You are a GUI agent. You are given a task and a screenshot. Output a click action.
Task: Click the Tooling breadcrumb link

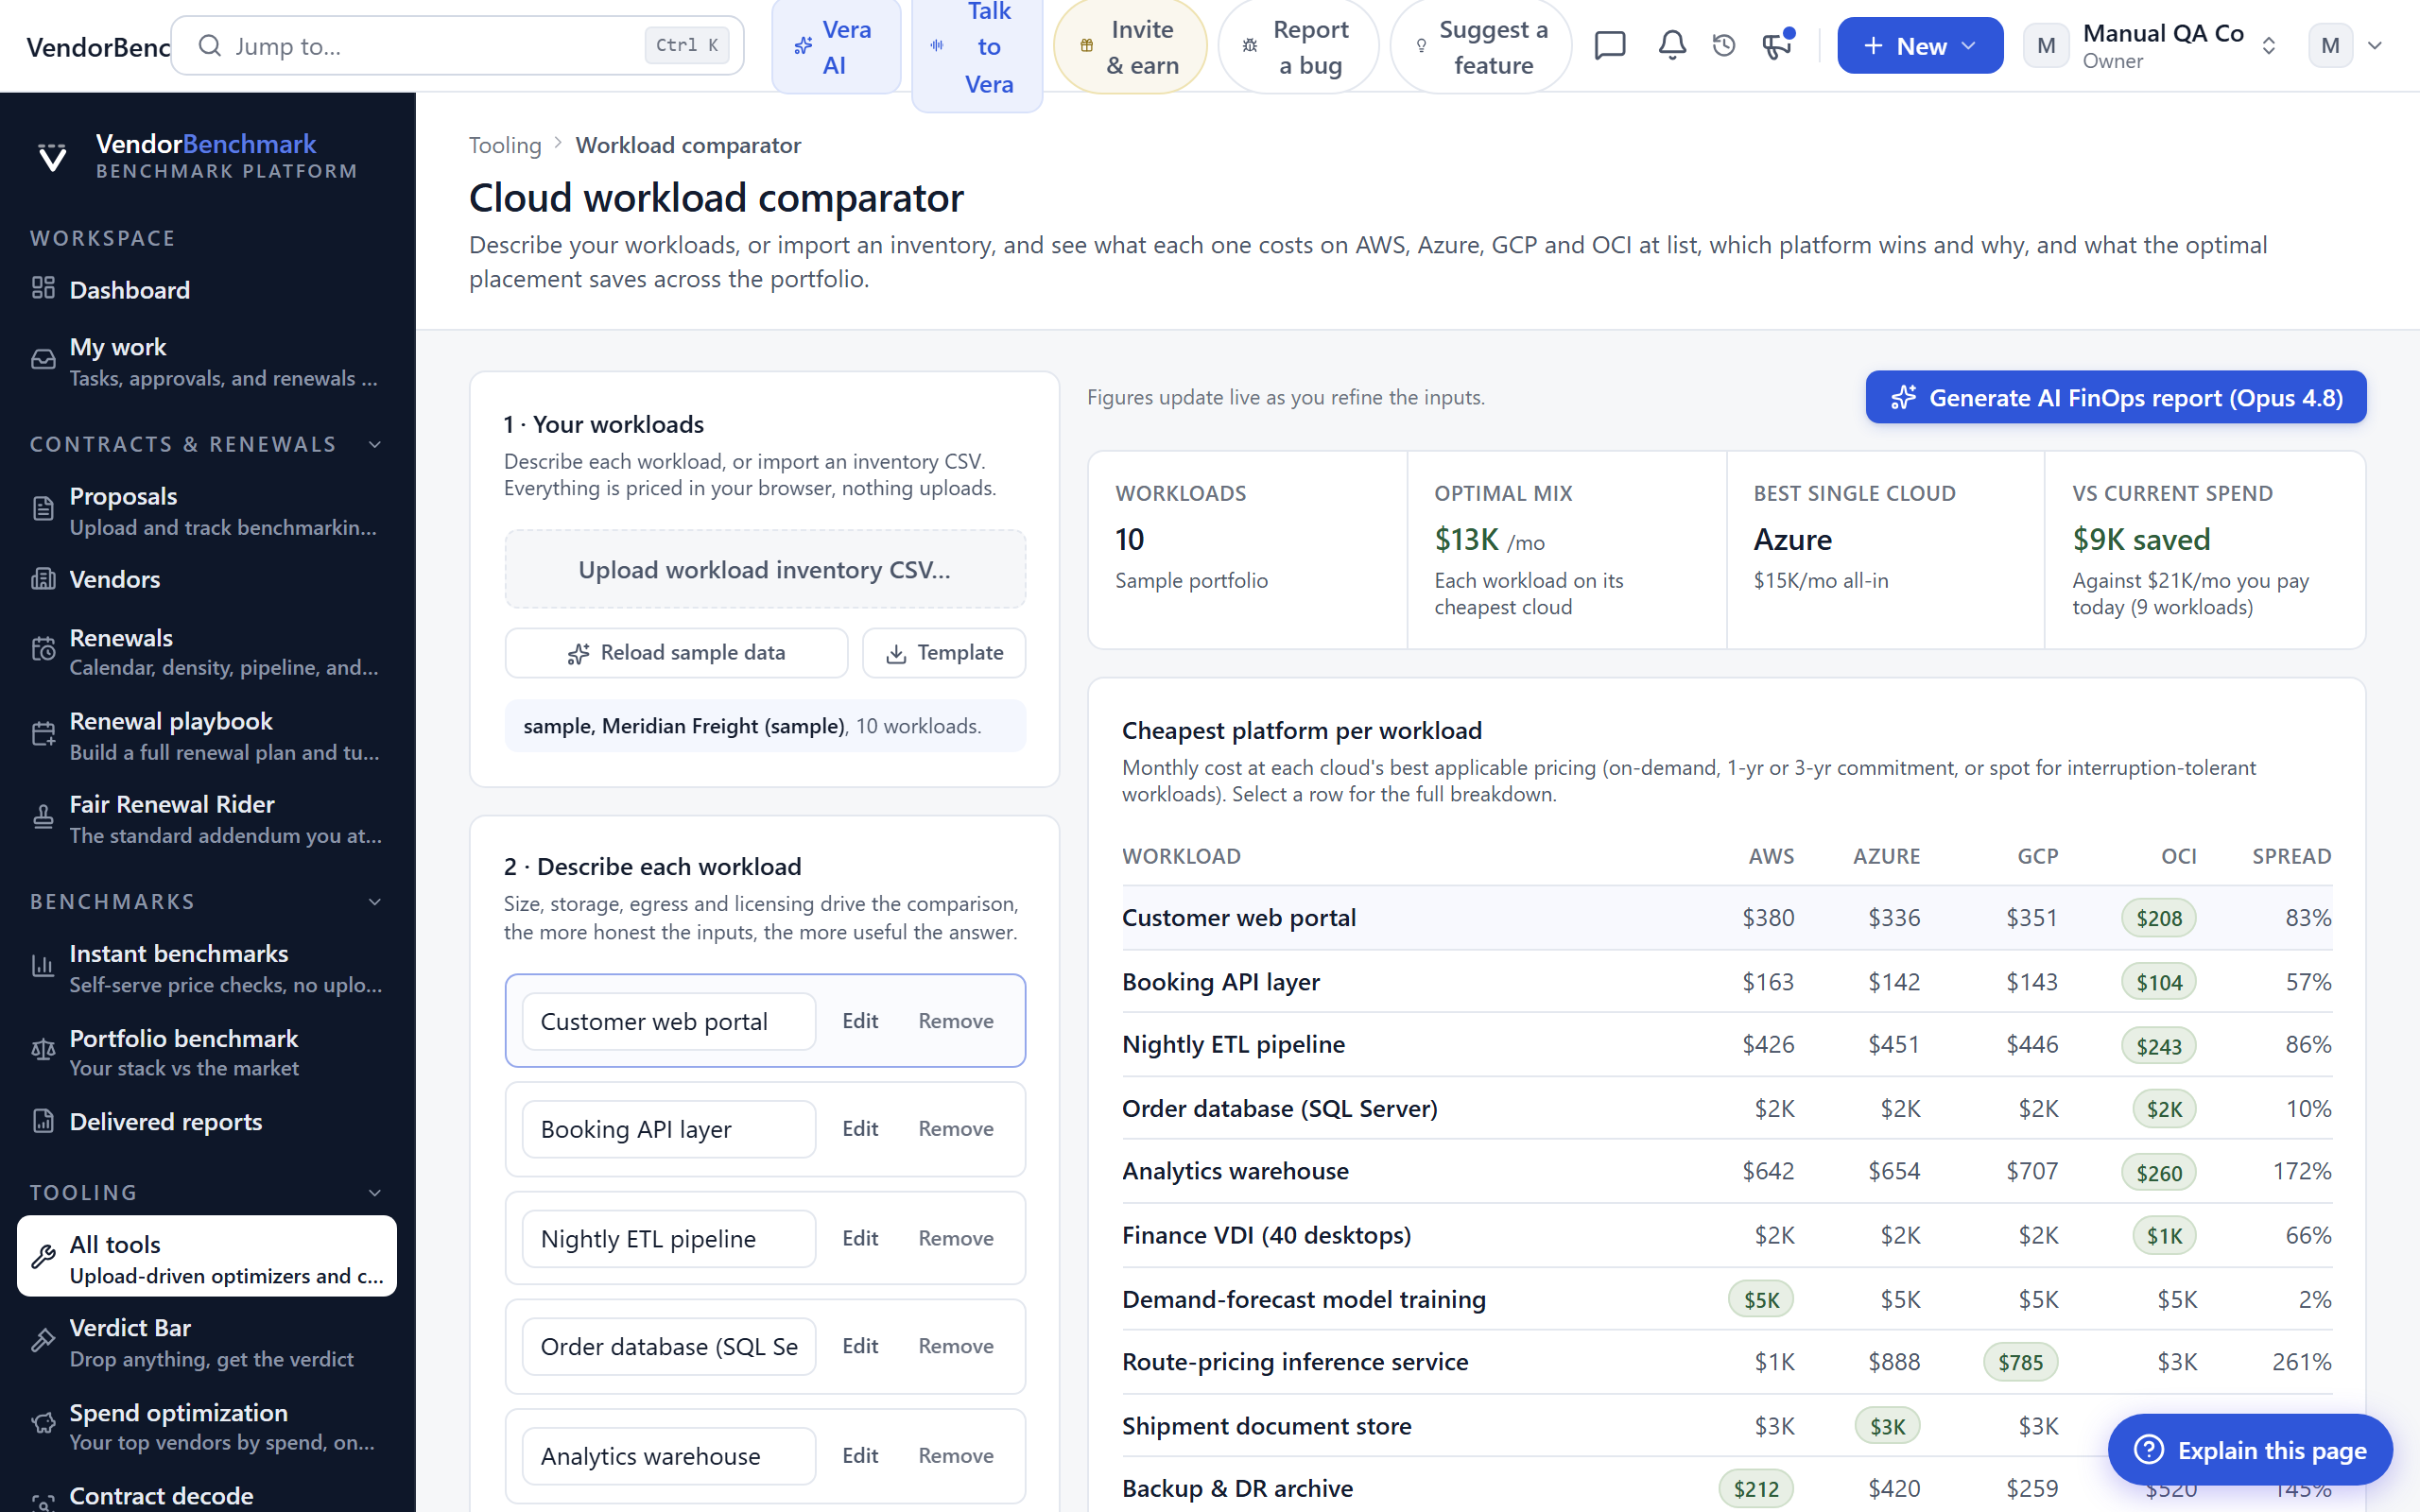click(505, 145)
